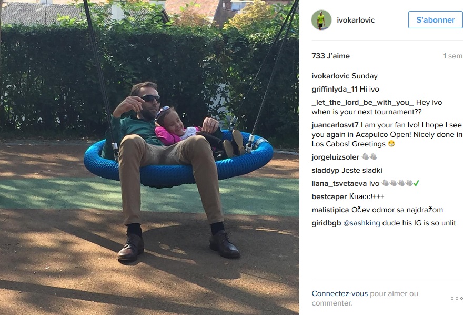Image resolution: width=474 pixels, height=315 pixels.
Task: Visit bestcaper commenter profile
Action: [x=329, y=196]
